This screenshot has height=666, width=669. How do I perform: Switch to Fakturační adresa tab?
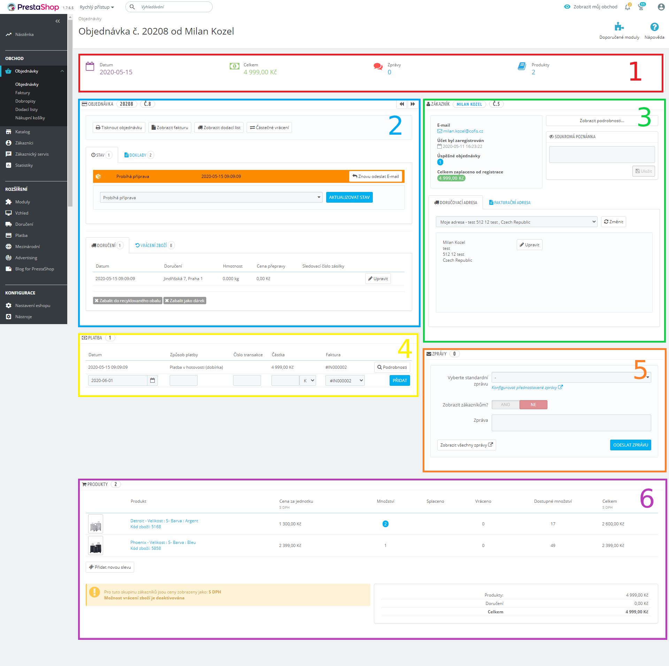(510, 203)
